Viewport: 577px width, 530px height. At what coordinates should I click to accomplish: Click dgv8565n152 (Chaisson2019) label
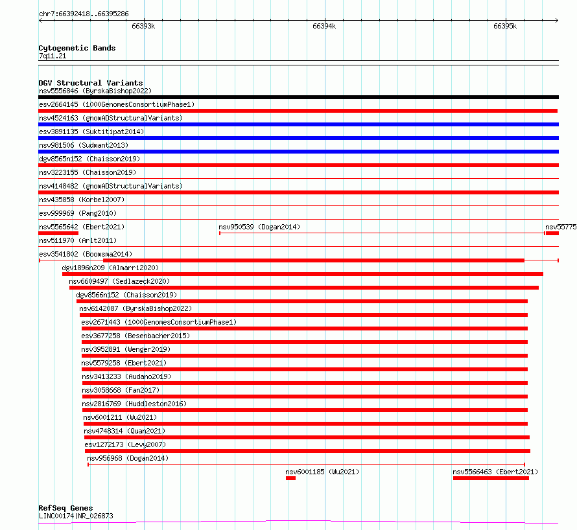(89, 159)
